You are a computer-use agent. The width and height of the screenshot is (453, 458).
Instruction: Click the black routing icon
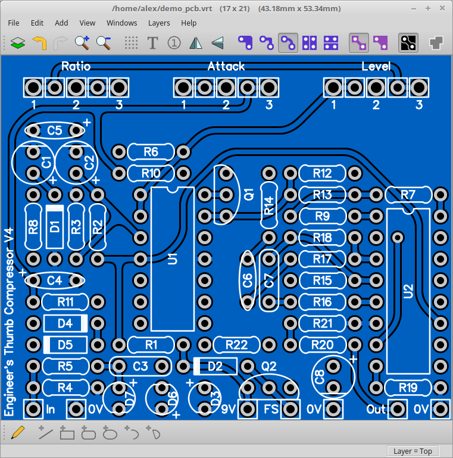pos(408,43)
